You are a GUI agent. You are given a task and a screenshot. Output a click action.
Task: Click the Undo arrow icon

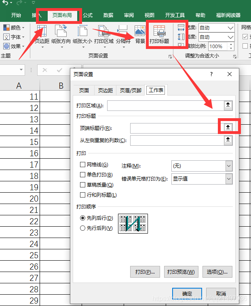(5, 2)
